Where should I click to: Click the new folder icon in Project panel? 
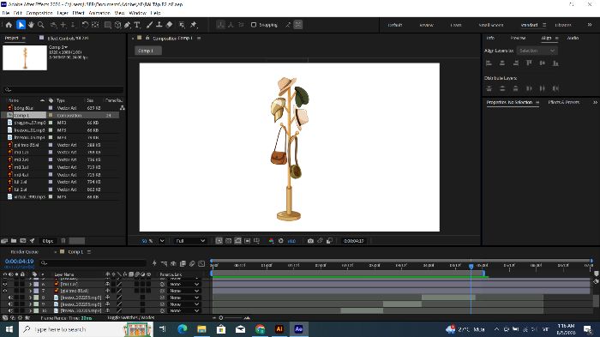(14, 241)
